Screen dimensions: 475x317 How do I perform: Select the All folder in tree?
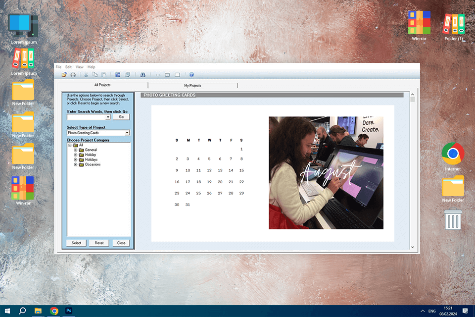pyautogui.click(x=78, y=145)
